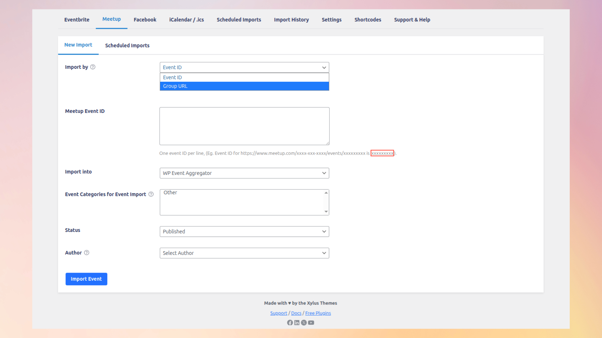Screen dimensions: 602x338
Task: Open the LinkedIn footer icon
Action: coord(297,323)
